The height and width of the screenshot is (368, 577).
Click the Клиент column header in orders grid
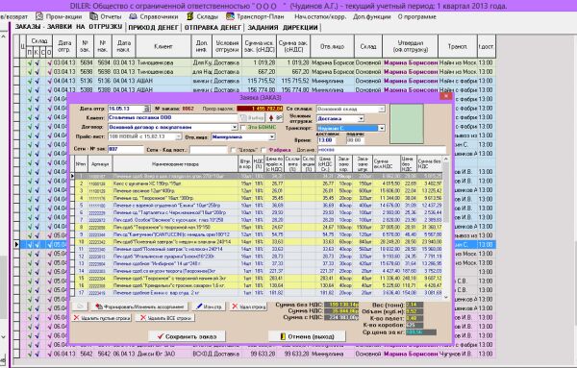pos(163,47)
